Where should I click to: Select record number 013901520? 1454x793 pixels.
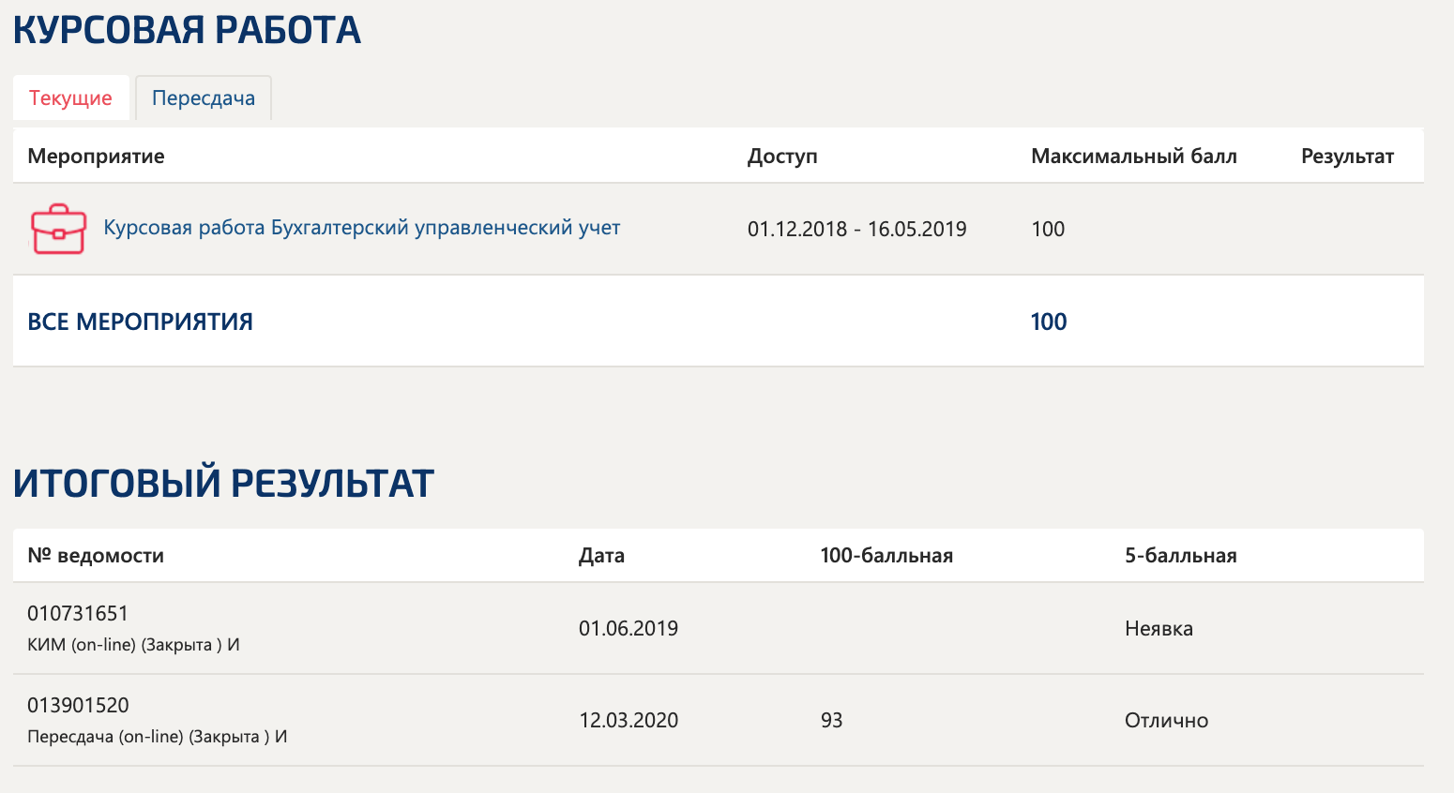coord(78,706)
